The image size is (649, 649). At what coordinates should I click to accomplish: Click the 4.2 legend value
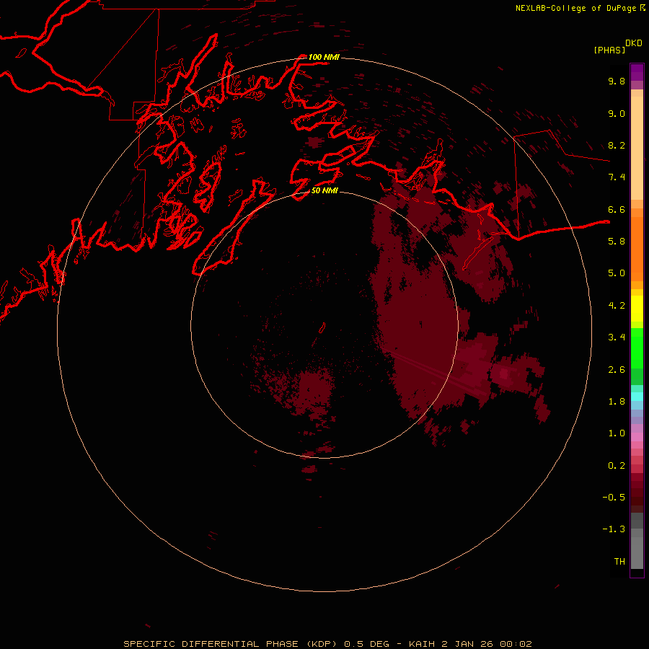[617, 306]
